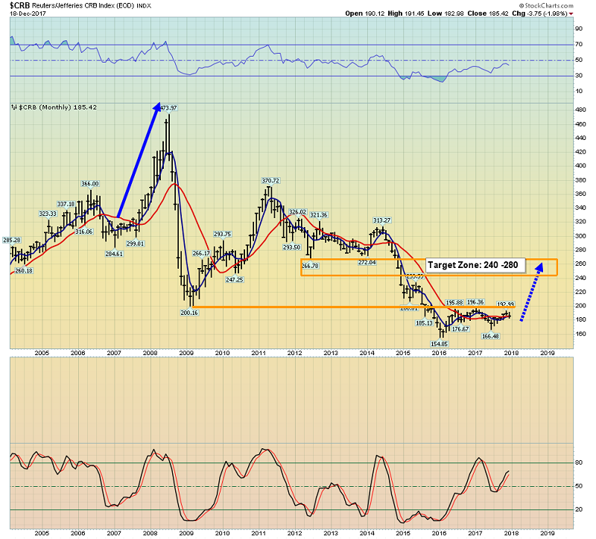This screenshot has height=539, width=596.
Task: Click the 154.85 bottom label
Action: coord(440,344)
